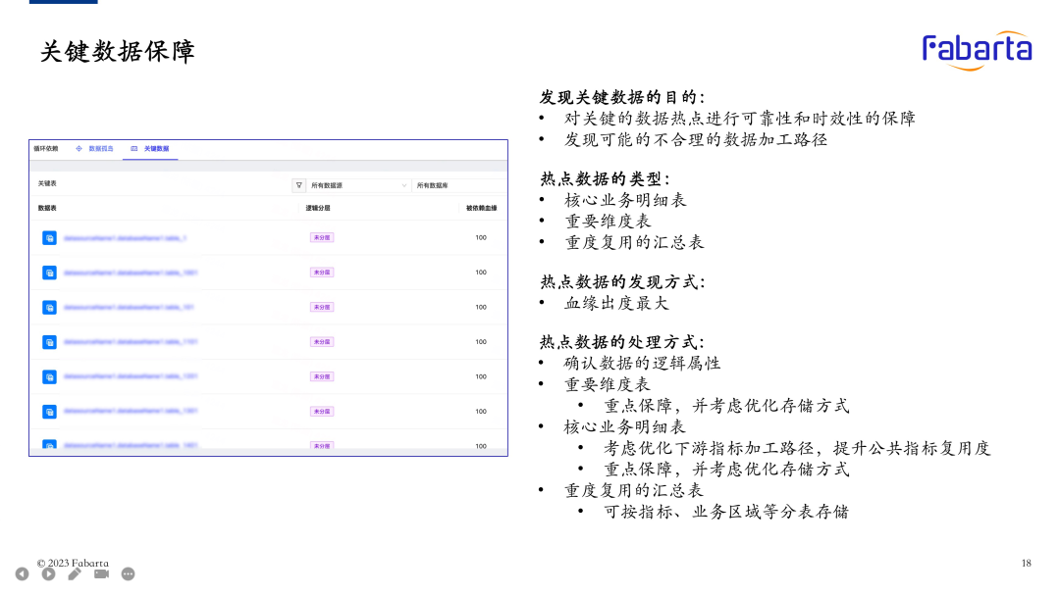The height and width of the screenshot is (596, 1060).
Task: Click the bullet 可按指标、业务区域等分表存储
Action: click(726, 512)
